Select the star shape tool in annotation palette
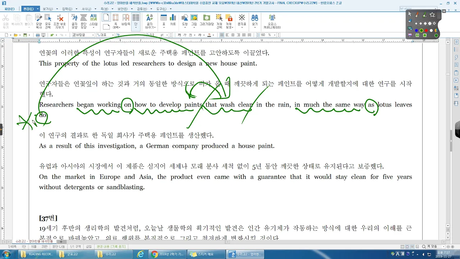This screenshot has width=460, height=259. tap(432, 15)
